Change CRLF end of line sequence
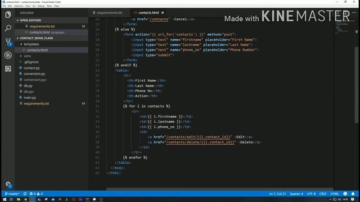 tap(323, 194)
